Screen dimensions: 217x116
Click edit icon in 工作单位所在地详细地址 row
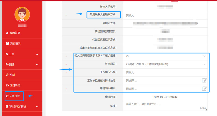(x=204, y=80)
